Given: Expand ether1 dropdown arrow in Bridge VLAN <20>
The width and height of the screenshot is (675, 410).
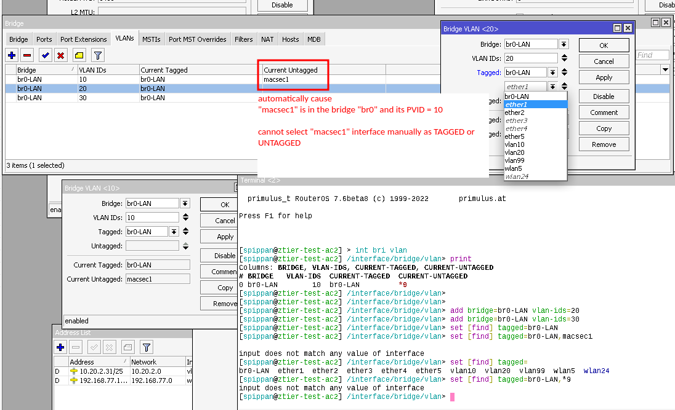Looking at the screenshot, I should pyautogui.click(x=552, y=87).
